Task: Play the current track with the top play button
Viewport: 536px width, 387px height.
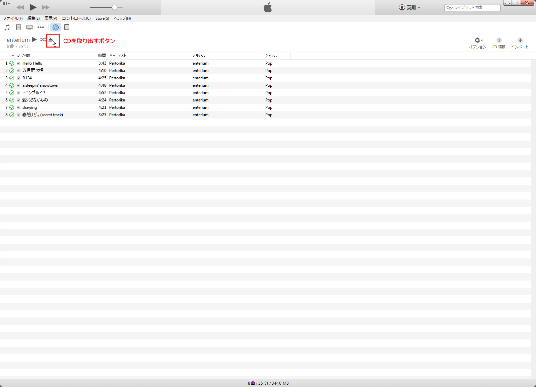Action: tap(33, 7)
